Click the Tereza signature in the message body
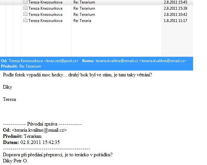 [x=9, y=99]
